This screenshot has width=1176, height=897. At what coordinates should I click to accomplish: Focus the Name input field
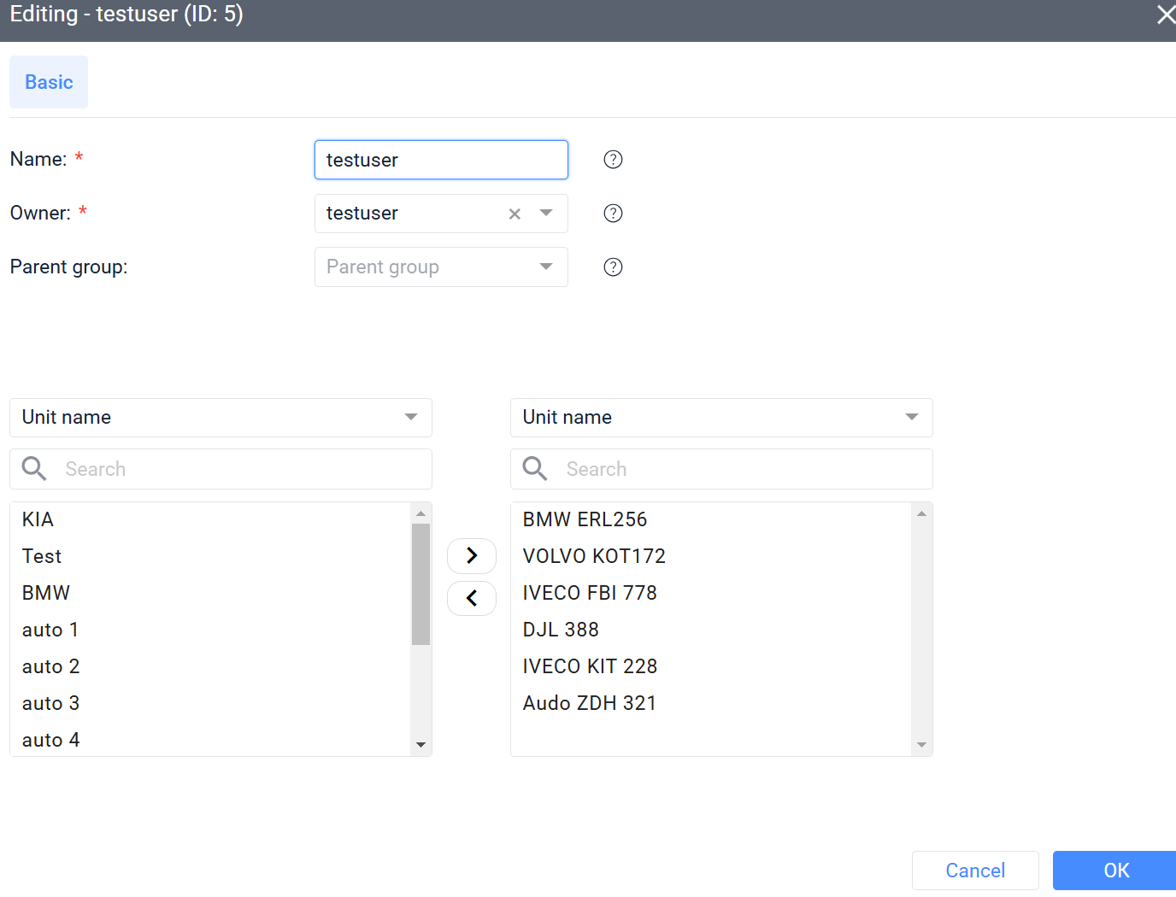[x=441, y=161]
